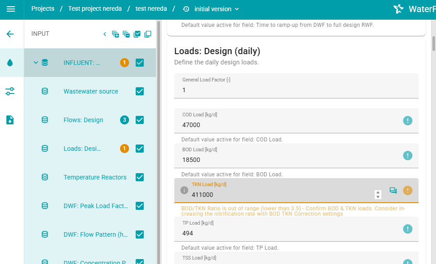
Task: Open comments icon on TKN Load field
Action: (x=393, y=191)
